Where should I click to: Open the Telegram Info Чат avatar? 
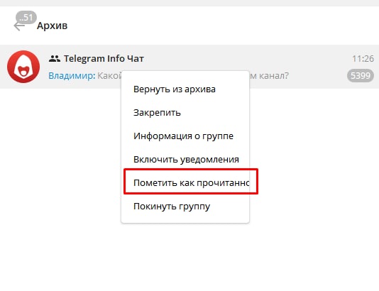click(x=23, y=67)
